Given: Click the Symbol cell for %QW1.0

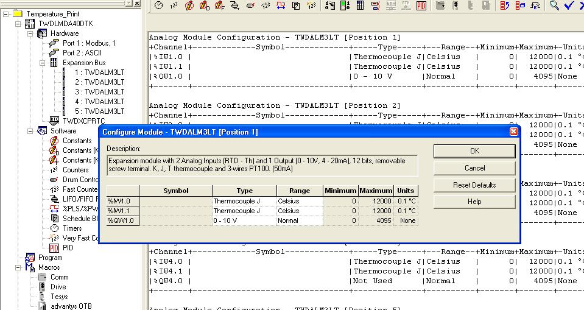Looking at the screenshot, I should click(x=176, y=220).
